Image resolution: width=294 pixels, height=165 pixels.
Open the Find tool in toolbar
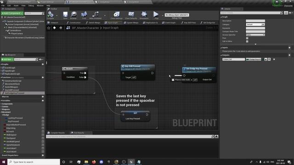[84, 15]
